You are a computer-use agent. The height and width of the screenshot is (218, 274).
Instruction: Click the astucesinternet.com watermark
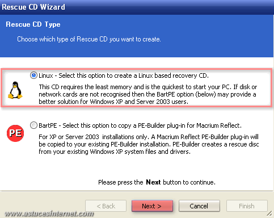click(x=49, y=213)
